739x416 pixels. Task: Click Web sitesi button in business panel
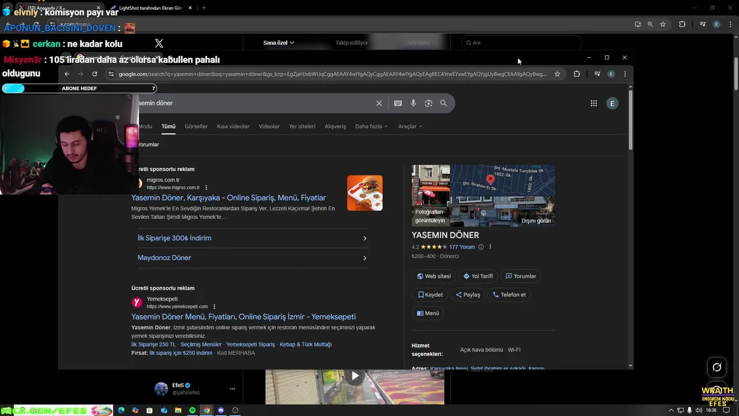tap(434, 276)
